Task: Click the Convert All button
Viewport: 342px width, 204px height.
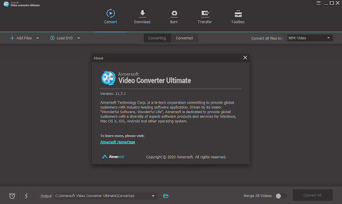Action: coord(312,195)
